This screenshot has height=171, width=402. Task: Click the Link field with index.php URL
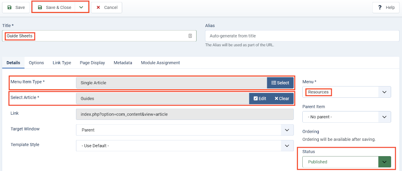click(185, 114)
